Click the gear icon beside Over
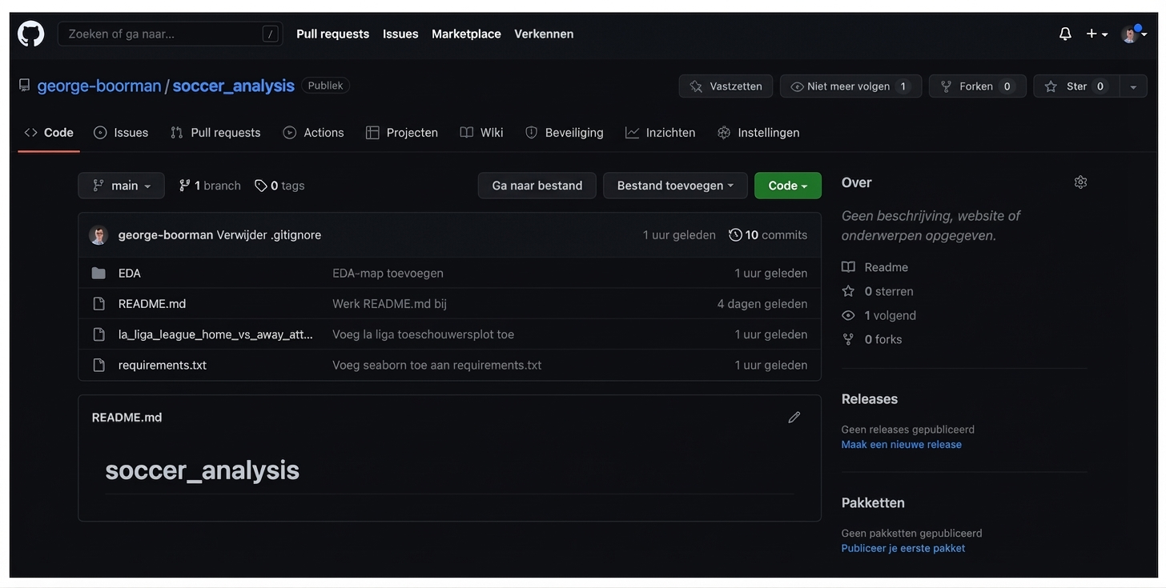Image resolution: width=1166 pixels, height=588 pixels. point(1080,182)
